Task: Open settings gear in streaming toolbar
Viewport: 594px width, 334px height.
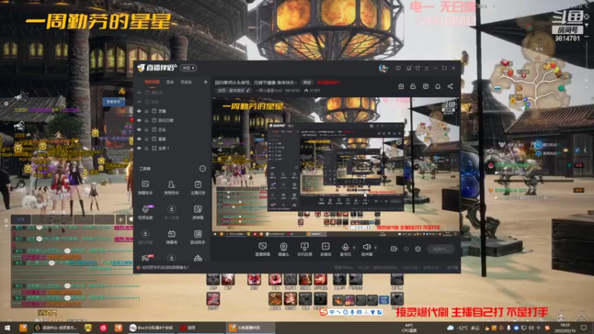Action: [418, 249]
